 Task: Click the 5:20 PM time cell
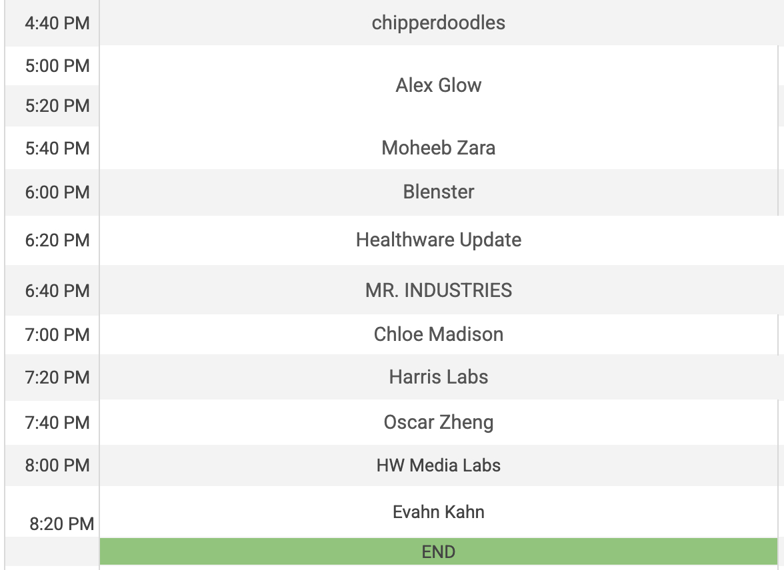point(57,106)
